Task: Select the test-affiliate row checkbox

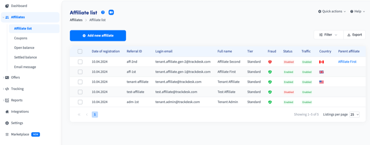Action: pyautogui.click(x=80, y=92)
